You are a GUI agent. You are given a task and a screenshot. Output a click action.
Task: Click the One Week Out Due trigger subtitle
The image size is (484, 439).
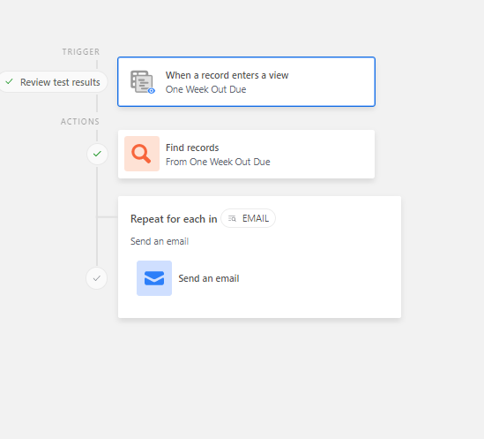[206, 89]
